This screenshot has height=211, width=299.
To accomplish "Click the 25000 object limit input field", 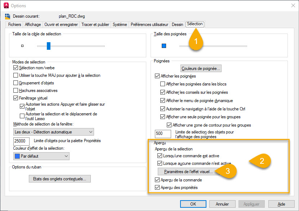I will click(21, 141).
